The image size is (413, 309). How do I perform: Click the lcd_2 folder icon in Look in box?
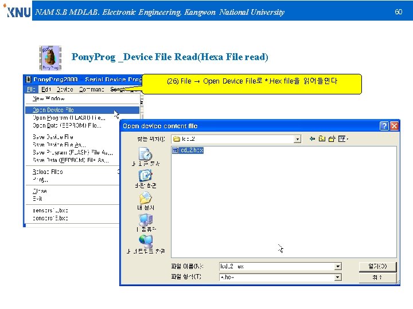click(177, 138)
